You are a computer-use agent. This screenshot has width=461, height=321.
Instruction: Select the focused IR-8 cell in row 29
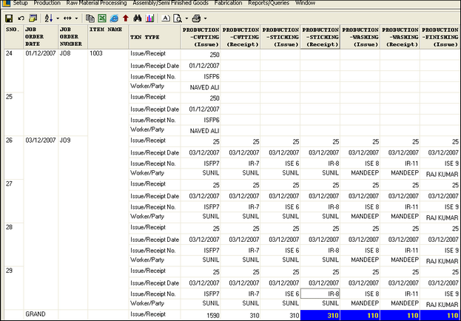[320, 294]
